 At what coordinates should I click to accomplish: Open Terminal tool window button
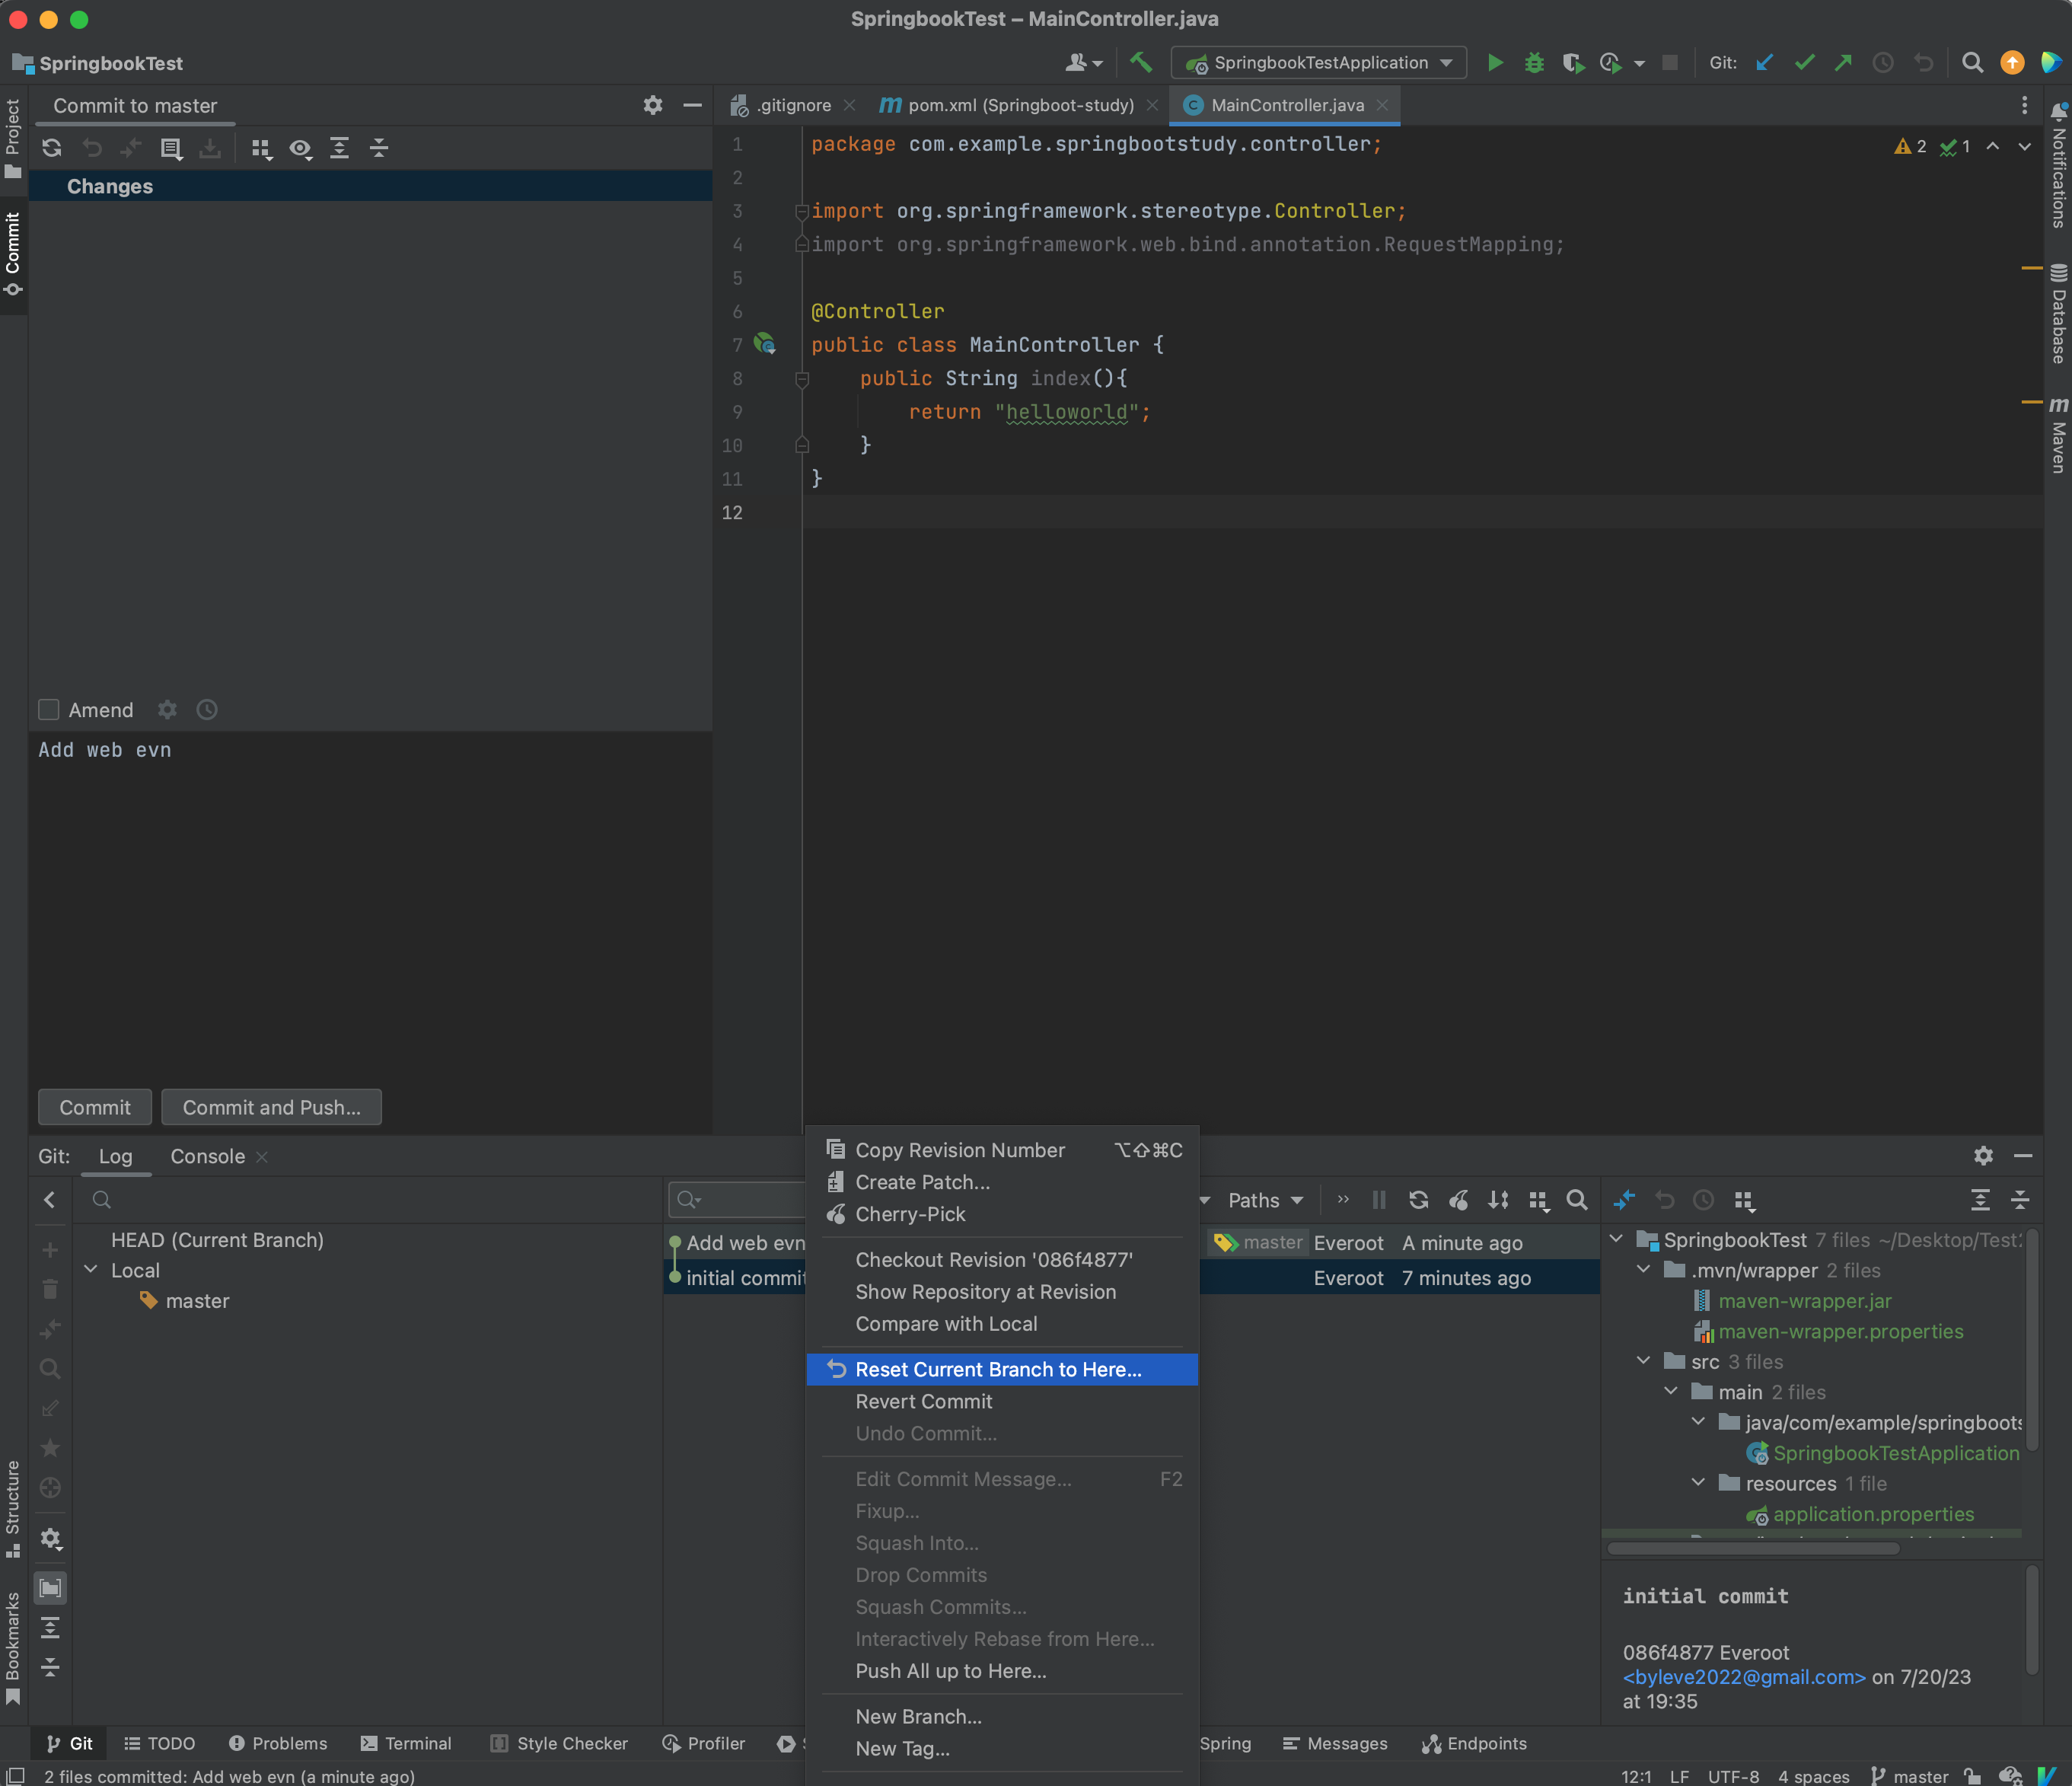[x=405, y=1743]
